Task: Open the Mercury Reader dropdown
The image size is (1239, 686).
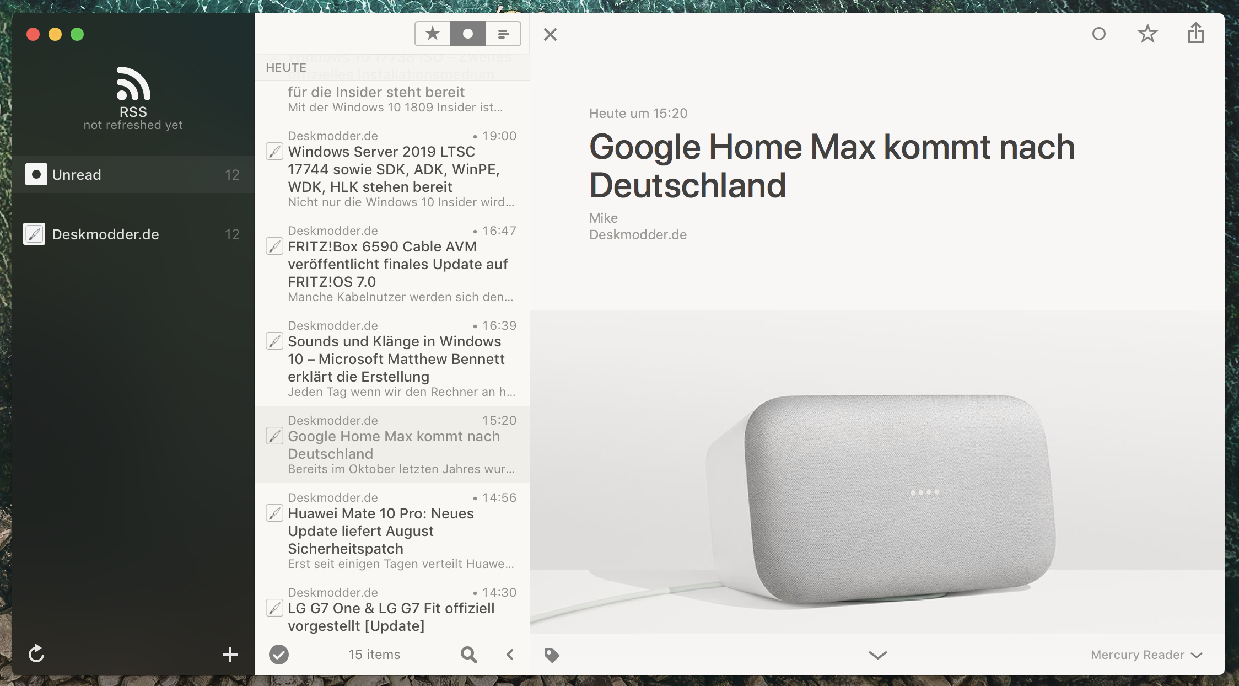Action: click(1146, 655)
